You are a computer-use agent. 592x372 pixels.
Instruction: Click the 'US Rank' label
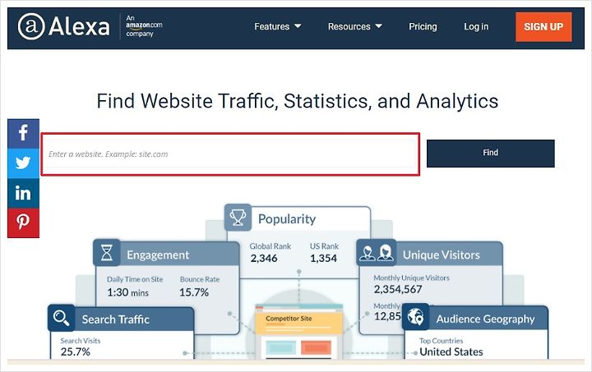pyautogui.click(x=324, y=246)
